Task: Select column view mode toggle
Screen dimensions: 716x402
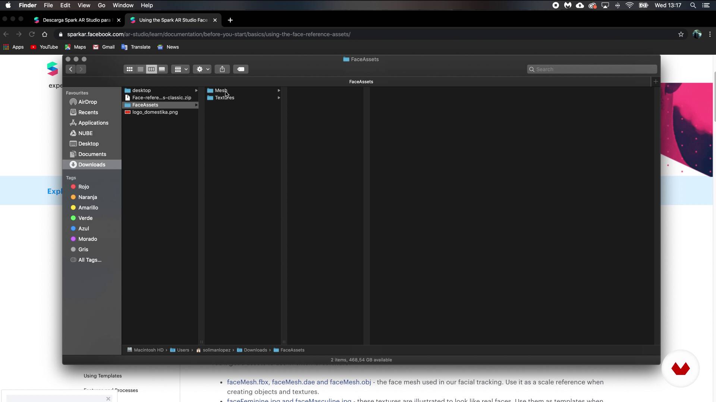Action: click(x=151, y=69)
